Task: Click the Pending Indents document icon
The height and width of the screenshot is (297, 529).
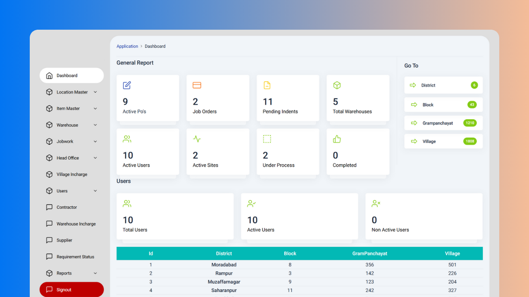Action: pos(267,85)
